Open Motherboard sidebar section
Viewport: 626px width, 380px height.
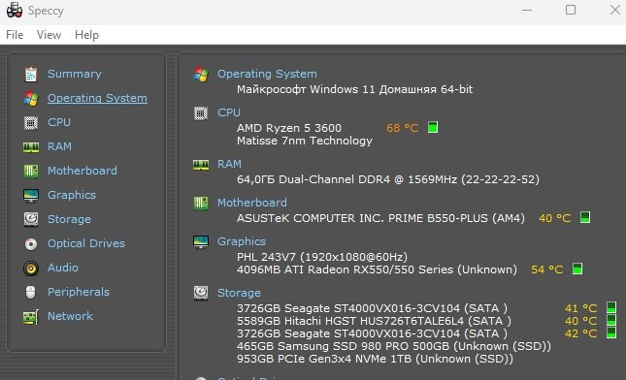click(82, 171)
